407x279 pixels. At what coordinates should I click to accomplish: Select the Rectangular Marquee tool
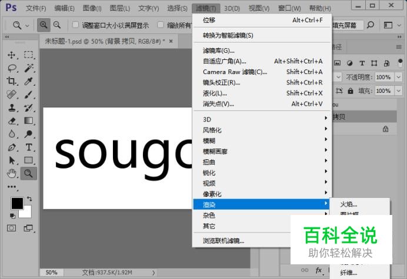[29, 55]
